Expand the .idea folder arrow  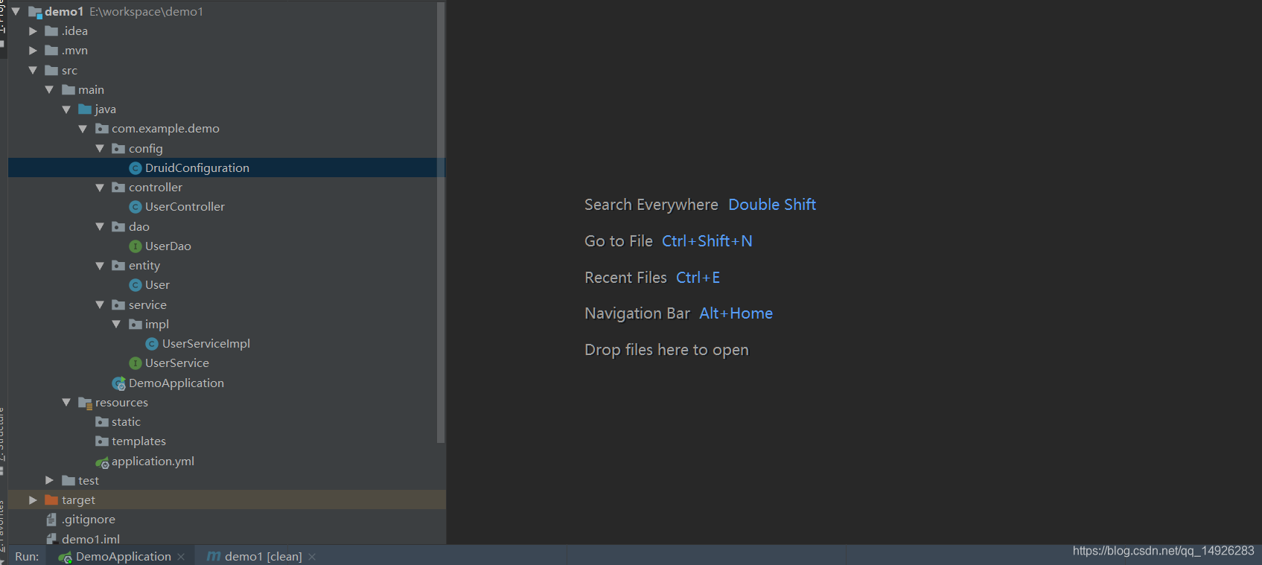click(x=33, y=31)
